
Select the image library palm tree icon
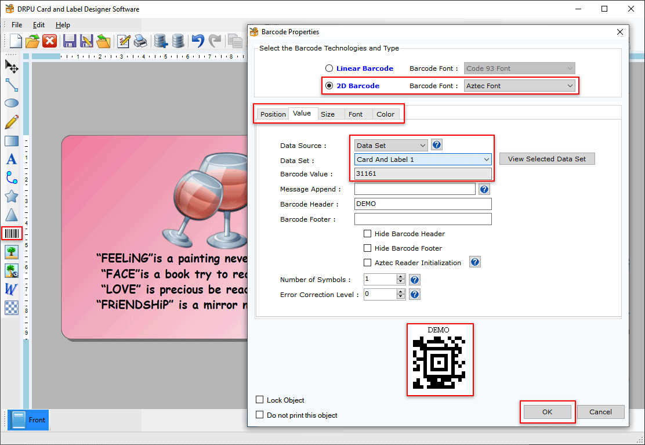point(12,270)
